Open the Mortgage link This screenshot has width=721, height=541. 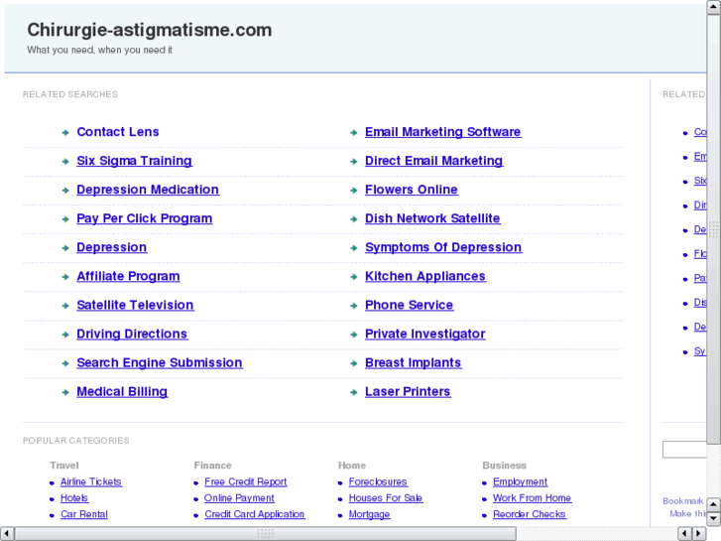pos(369,514)
